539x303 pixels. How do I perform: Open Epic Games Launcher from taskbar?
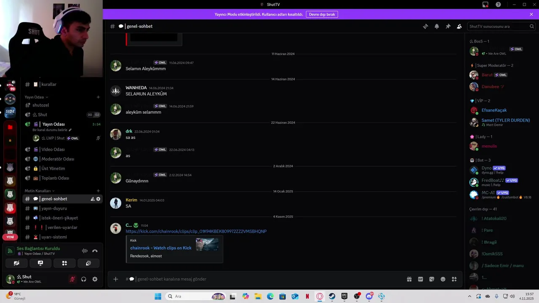pos(344,296)
